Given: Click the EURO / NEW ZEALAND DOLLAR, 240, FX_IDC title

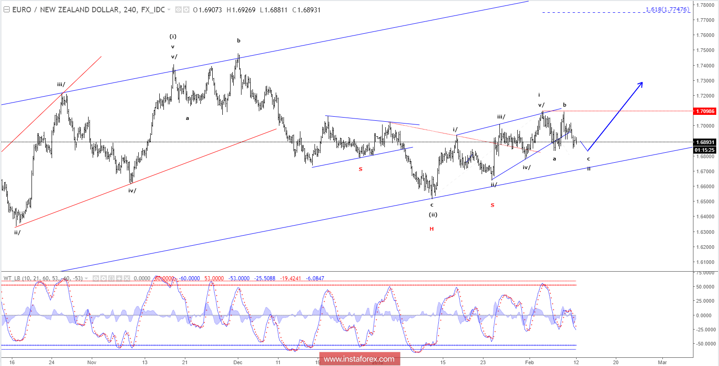Looking at the screenshot, I should [89, 10].
